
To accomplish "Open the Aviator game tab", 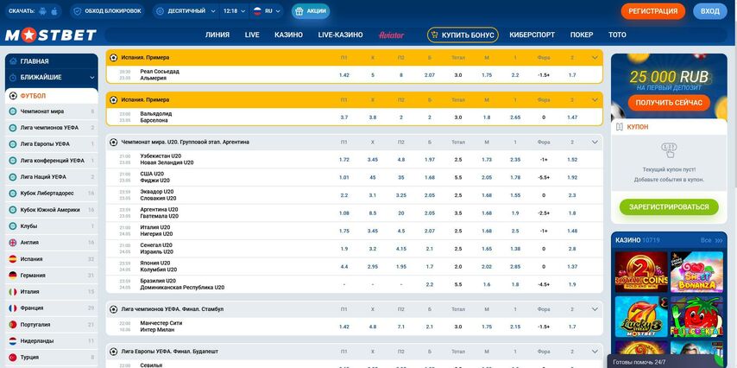I will tap(391, 35).
